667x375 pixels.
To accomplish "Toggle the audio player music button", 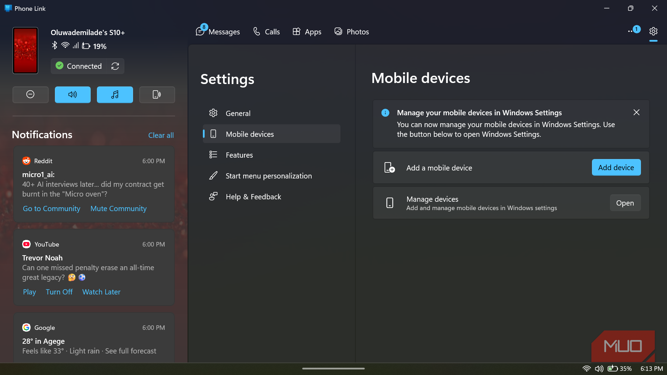I will 115,94.
